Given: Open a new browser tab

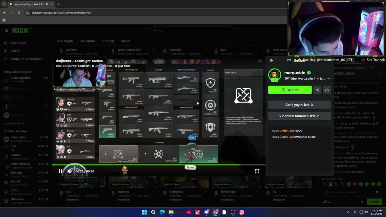Looking at the screenshot, I should (x=59, y=4).
